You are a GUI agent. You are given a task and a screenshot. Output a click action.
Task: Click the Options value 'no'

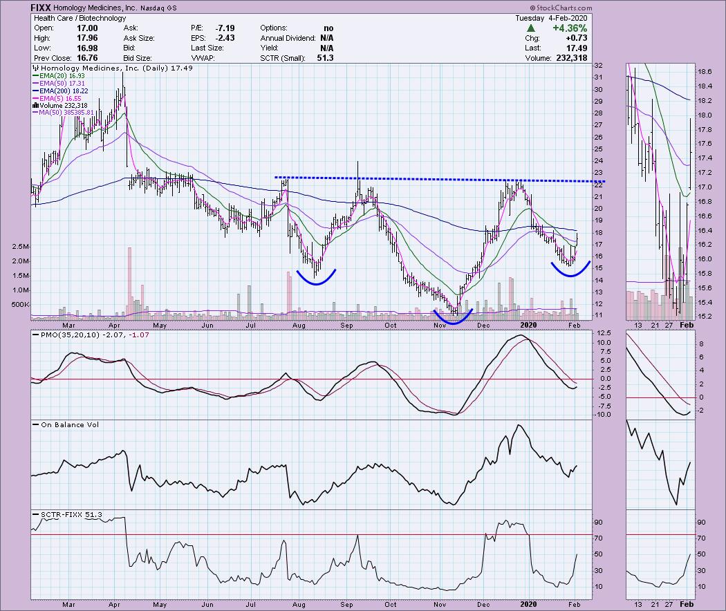[328, 28]
